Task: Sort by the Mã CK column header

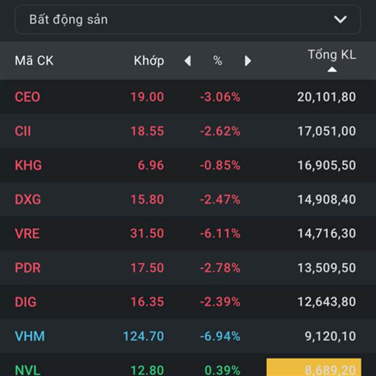Action: pos(34,61)
